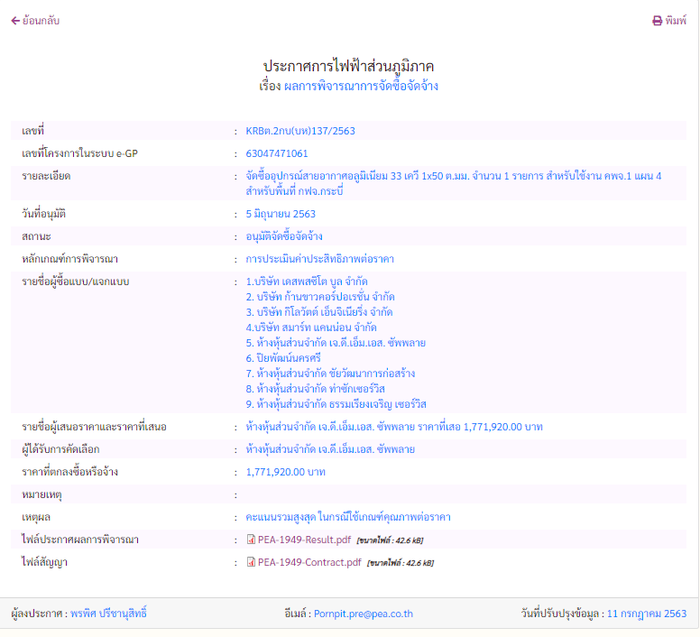Go back via the ย้อนกลับ link
This screenshot has height=637, width=700.
(41, 21)
